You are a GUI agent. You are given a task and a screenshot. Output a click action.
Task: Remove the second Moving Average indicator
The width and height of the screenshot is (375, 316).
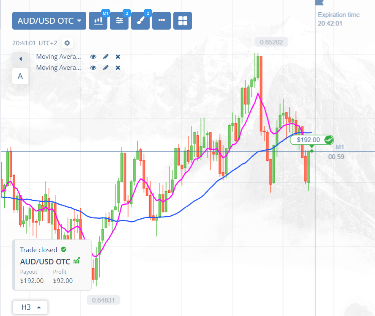(118, 68)
